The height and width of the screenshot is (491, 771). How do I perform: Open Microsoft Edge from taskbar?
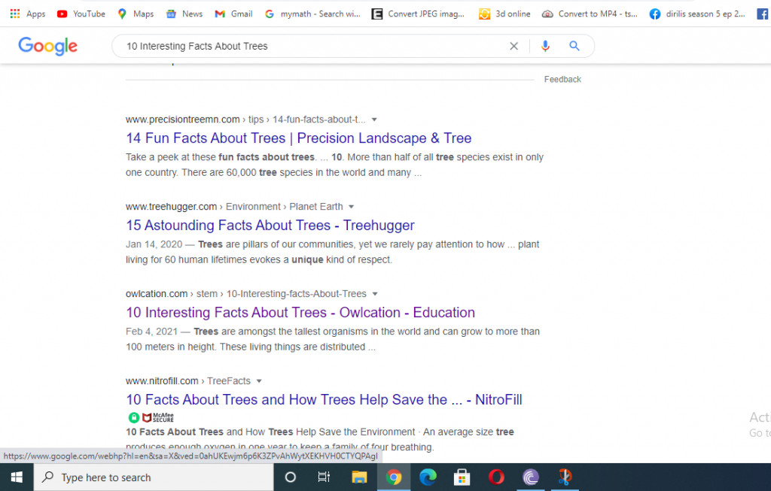coord(428,477)
